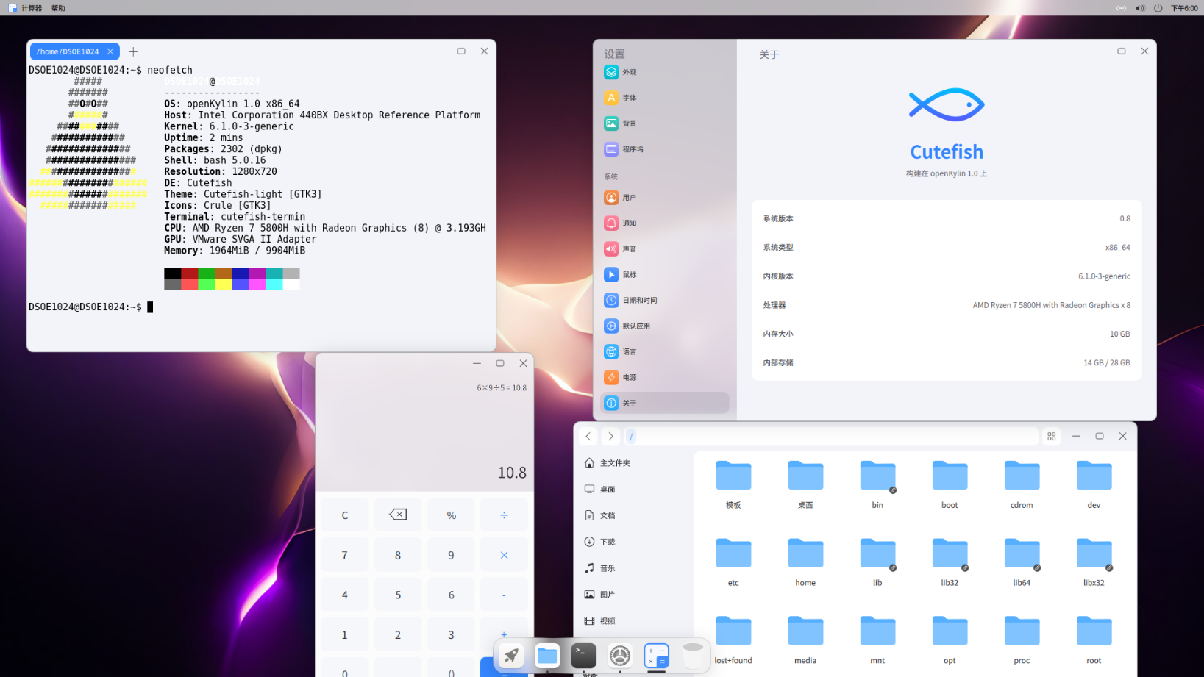Click the 6.1.0-3-generic kernel value in About
This screenshot has height=677, width=1204.
click(x=1104, y=276)
